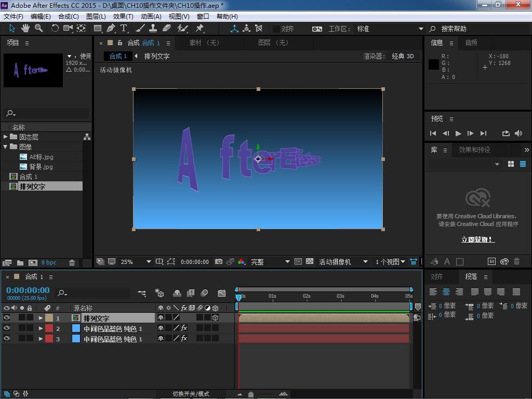The width and height of the screenshot is (532, 399).
Task: Select the Eraser tool
Action: (167, 29)
